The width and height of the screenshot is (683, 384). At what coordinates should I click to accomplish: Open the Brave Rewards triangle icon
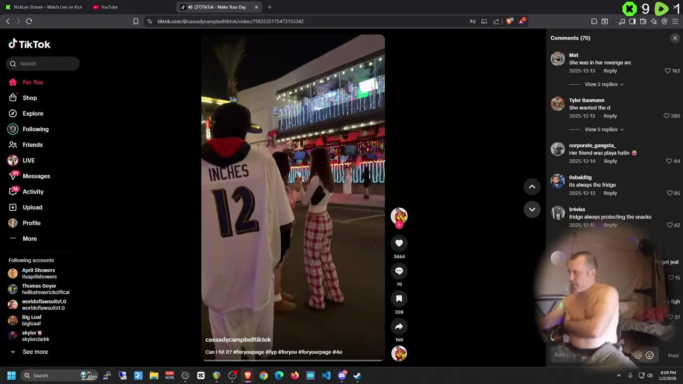[x=522, y=21]
